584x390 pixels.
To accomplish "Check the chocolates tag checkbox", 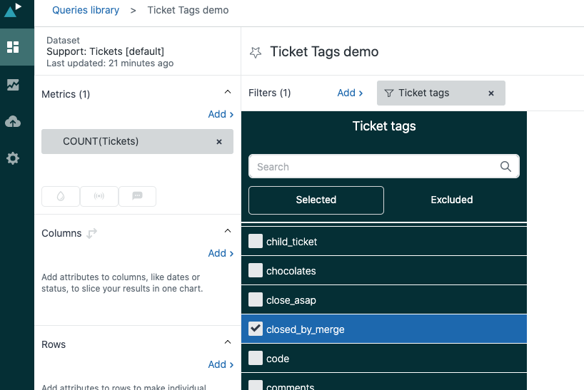I will 256,271.
